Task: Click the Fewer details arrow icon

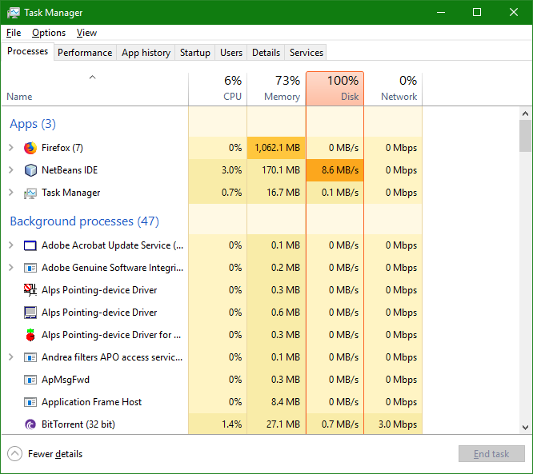Action: pos(14,454)
